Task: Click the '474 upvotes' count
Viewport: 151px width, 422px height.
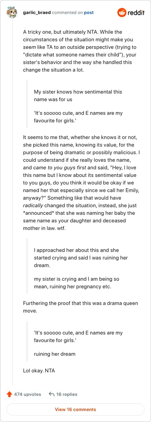Action: [27, 394]
